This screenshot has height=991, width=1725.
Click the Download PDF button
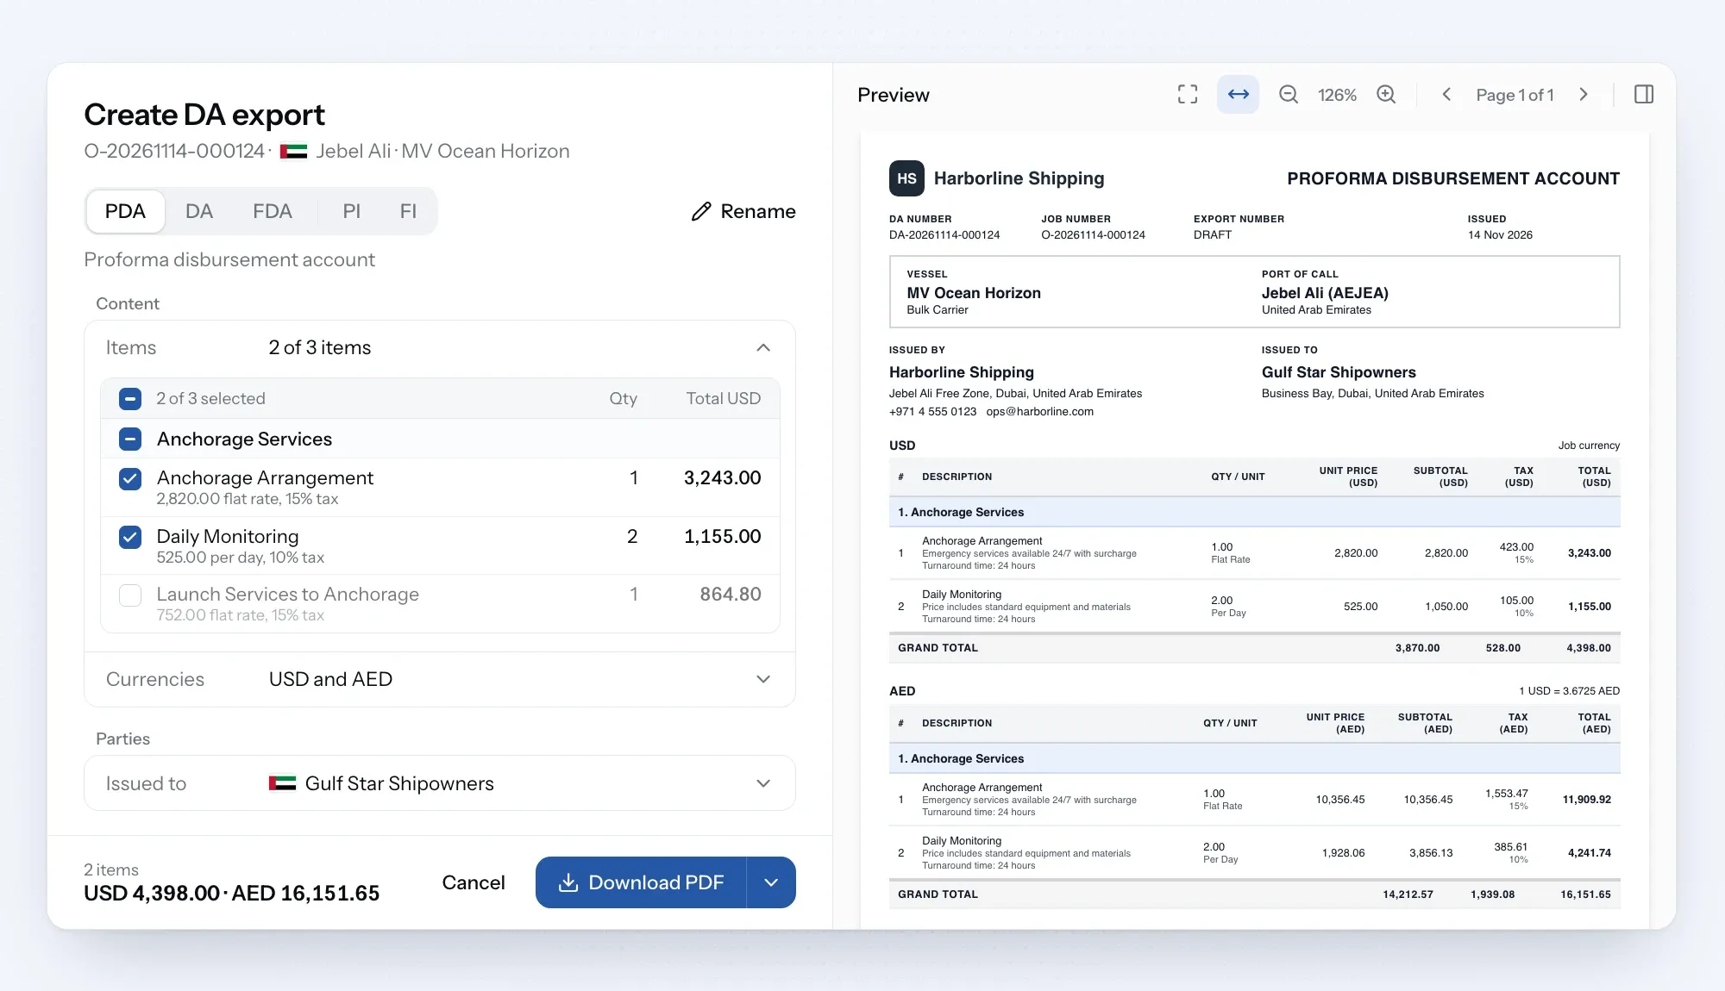tap(641, 882)
